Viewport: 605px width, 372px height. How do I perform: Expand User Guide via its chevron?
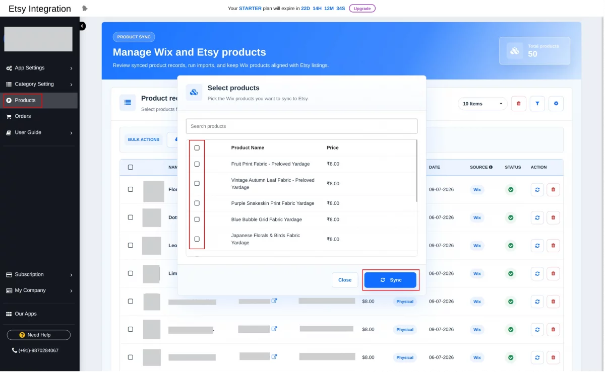tap(71, 133)
